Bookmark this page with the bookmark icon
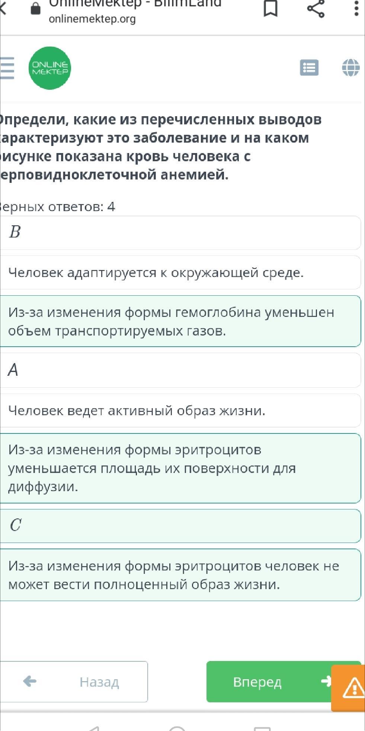 (270, 8)
